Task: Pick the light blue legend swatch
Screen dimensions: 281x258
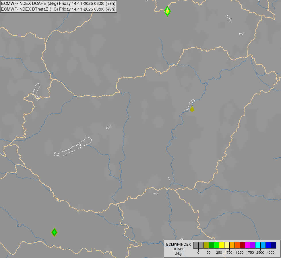Action: pyautogui.click(x=263, y=245)
